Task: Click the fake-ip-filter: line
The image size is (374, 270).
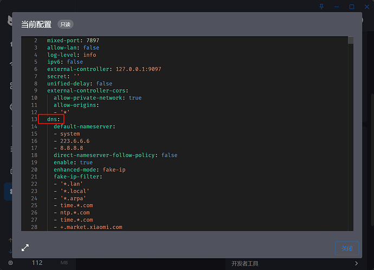Action: pyautogui.click(x=78, y=177)
